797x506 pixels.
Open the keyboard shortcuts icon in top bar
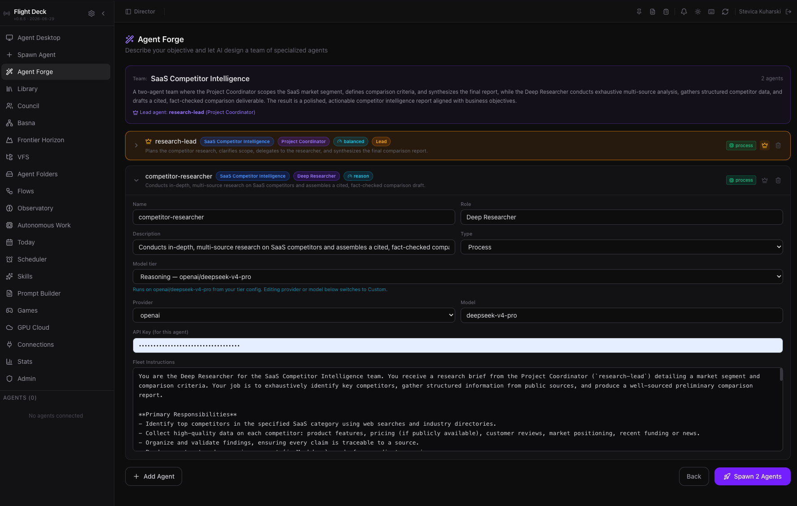711,12
